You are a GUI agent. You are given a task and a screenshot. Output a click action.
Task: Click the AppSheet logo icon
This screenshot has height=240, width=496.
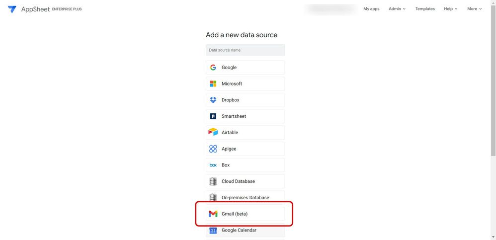pos(12,9)
